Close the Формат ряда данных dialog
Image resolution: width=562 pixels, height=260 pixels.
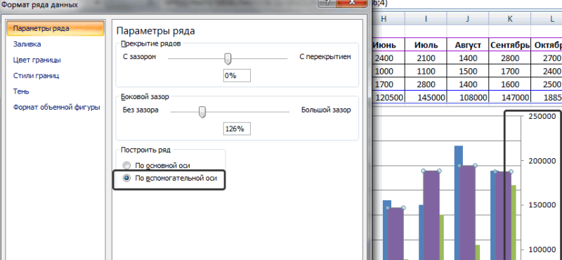(352, 3)
